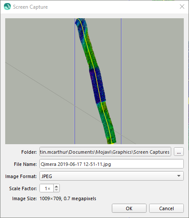
Task: Open the Image Format combo showing JPEG
Action: click(111, 176)
